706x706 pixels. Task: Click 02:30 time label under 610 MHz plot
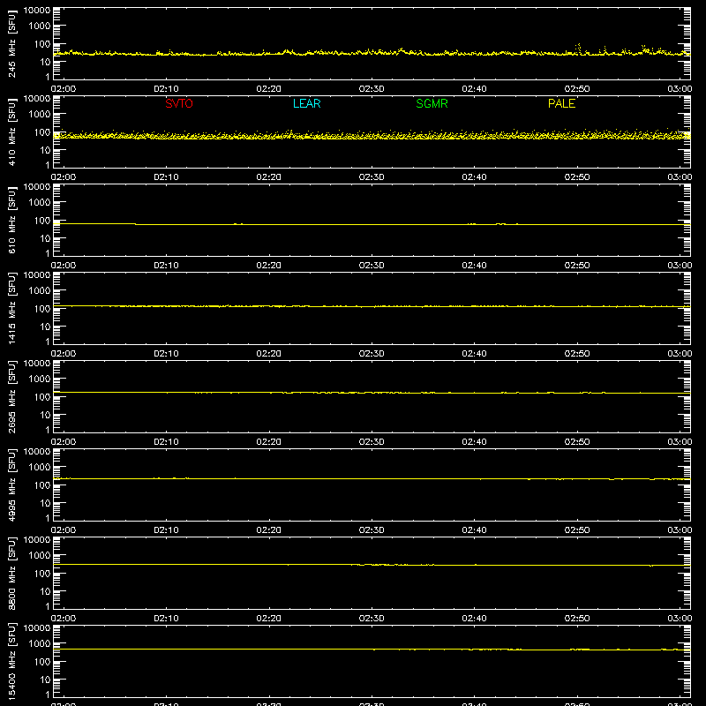(x=372, y=266)
